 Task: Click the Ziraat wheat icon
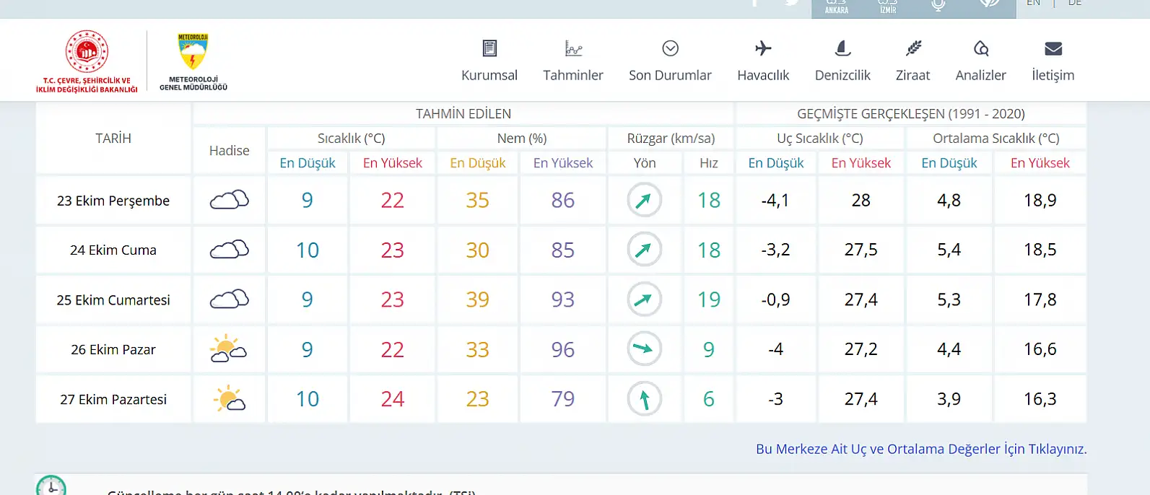913,48
